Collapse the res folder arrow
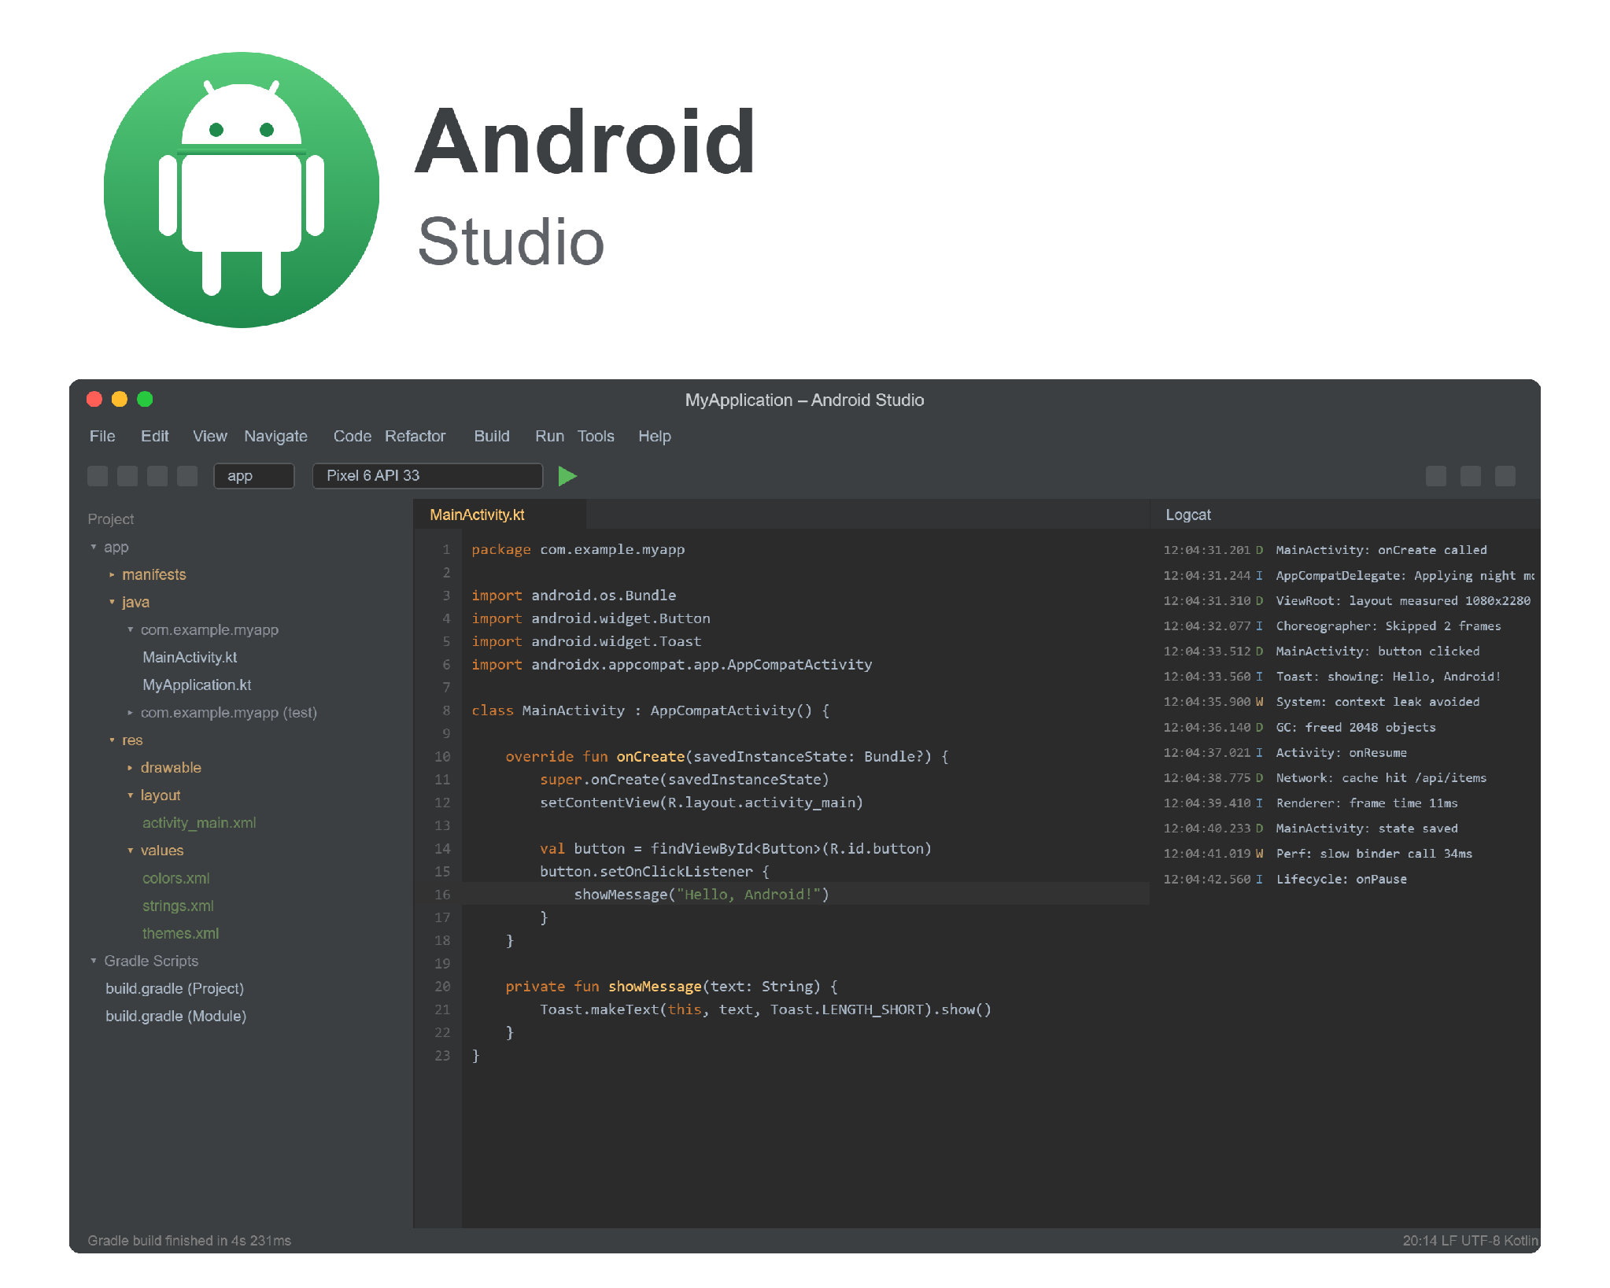Screen dimensions: 1610x1288 pyautogui.click(x=112, y=740)
